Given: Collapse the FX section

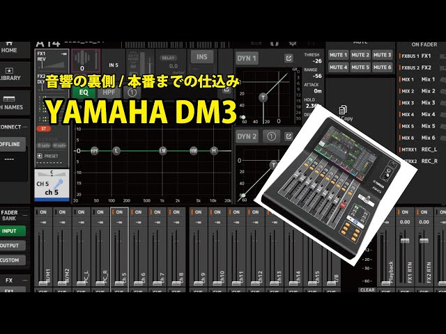Looking at the screenshot, I should pyautogui.click(x=25, y=280).
